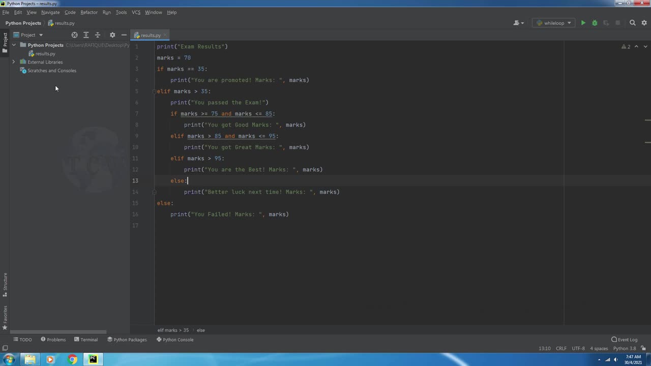Open Google Chrome from taskbar

pos(73,359)
